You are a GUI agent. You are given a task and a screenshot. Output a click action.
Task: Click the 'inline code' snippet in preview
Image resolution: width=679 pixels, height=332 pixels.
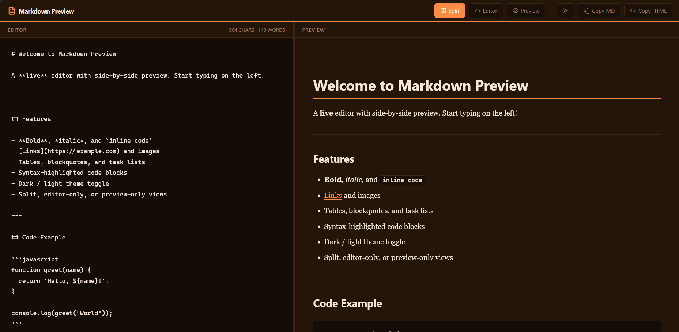402,180
